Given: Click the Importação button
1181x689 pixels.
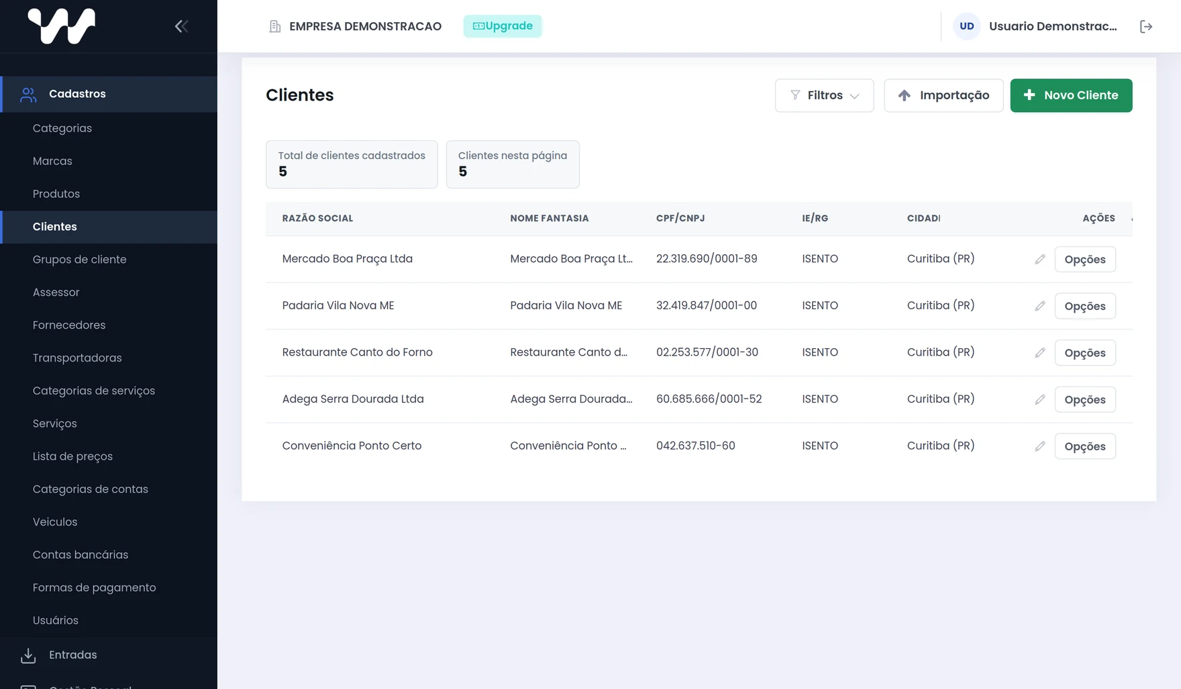Looking at the screenshot, I should 943,95.
